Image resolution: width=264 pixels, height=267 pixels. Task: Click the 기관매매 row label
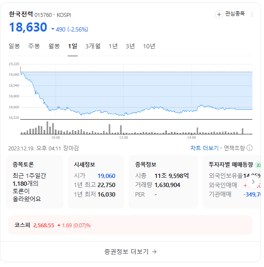click(220, 194)
